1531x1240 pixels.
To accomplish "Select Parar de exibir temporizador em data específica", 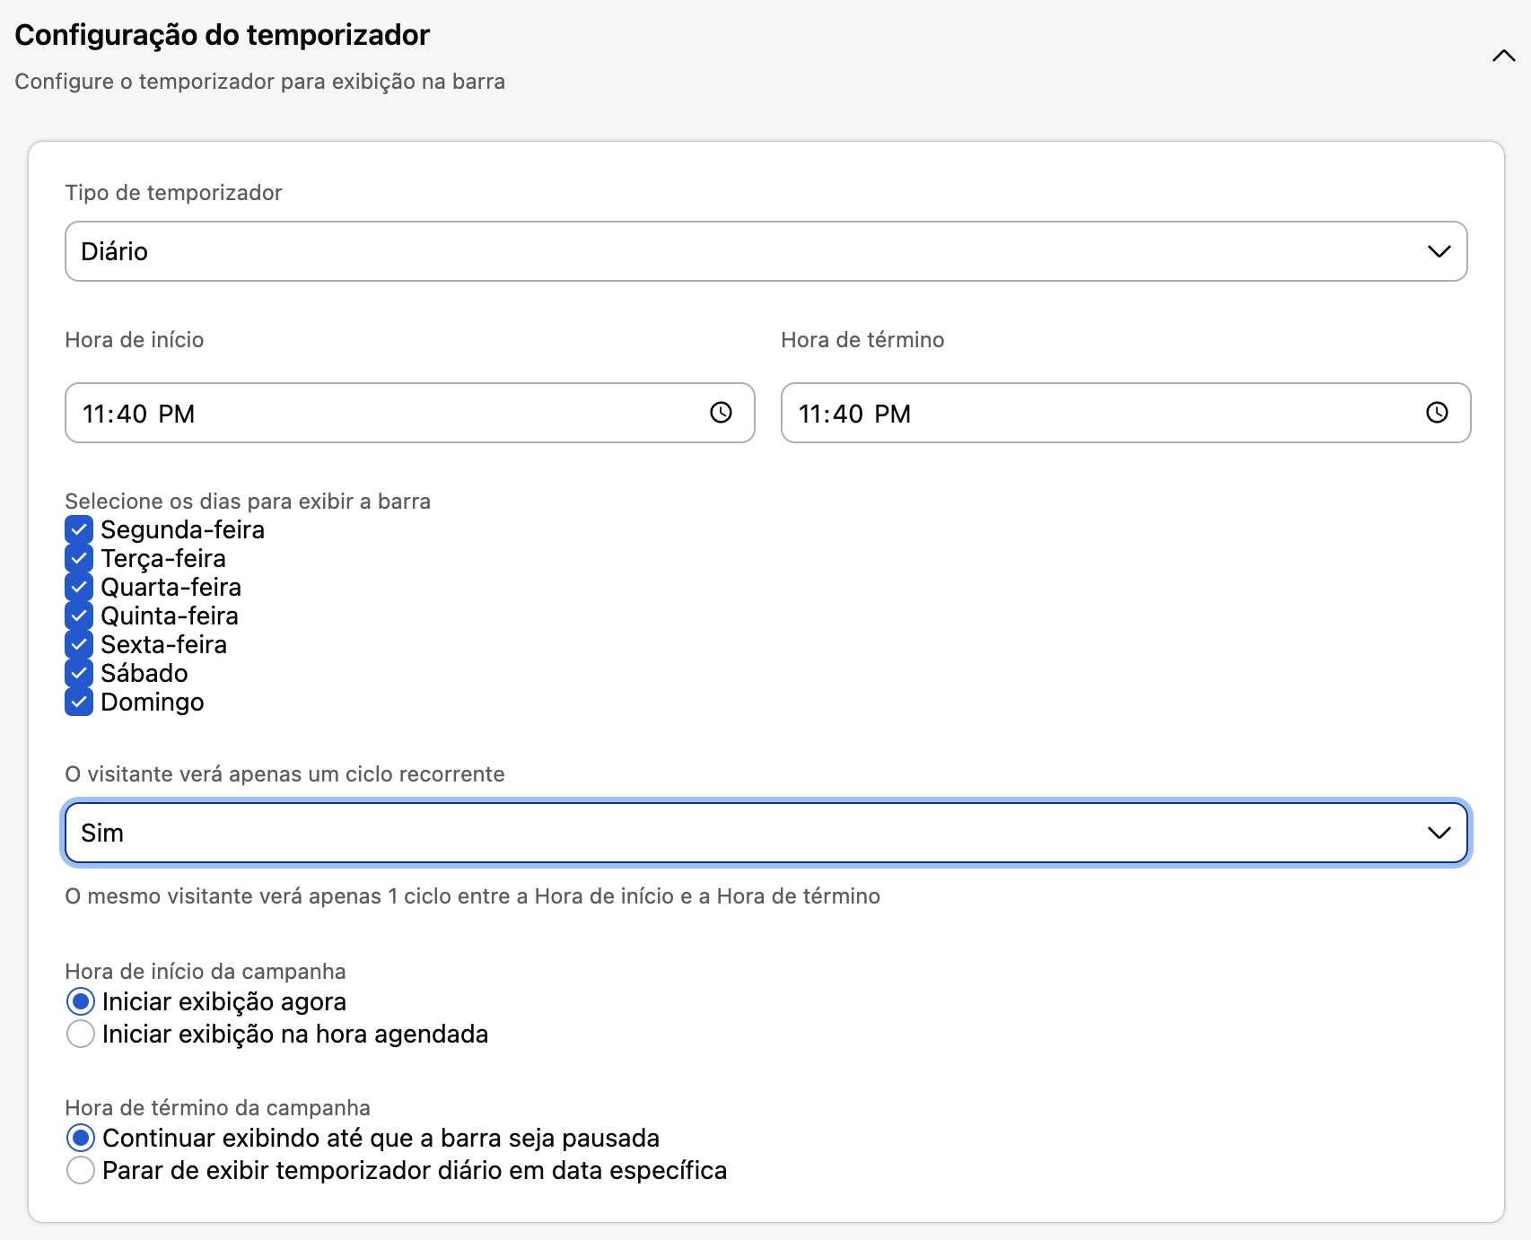I will pos(81,1170).
